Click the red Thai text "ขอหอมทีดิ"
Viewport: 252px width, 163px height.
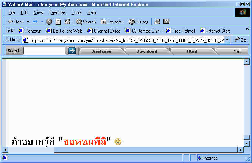click(85, 142)
